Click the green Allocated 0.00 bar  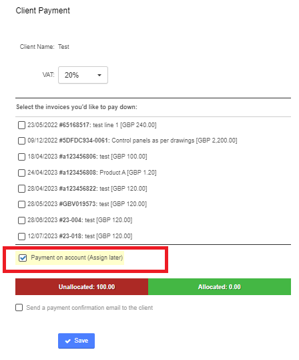pyautogui.click(x=220, y=287)
